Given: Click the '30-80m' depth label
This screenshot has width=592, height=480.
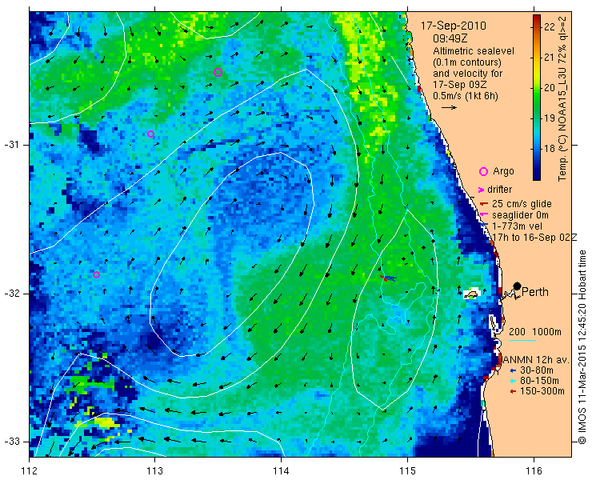Looking at the screenshot, I should pos(537,370).
